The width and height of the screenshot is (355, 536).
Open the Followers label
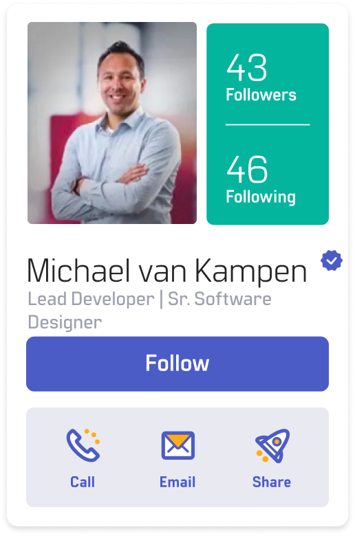click(261, 95)
